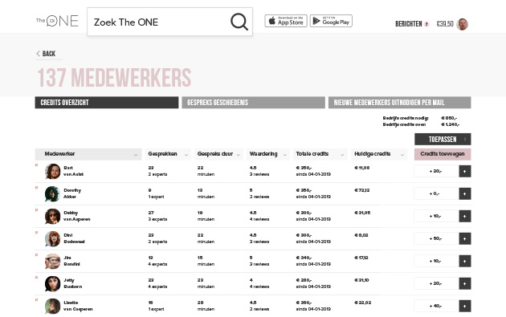Click the search magnifier icon
The width and height of the screenshot is (506, 317).
[x=239, y=22]
